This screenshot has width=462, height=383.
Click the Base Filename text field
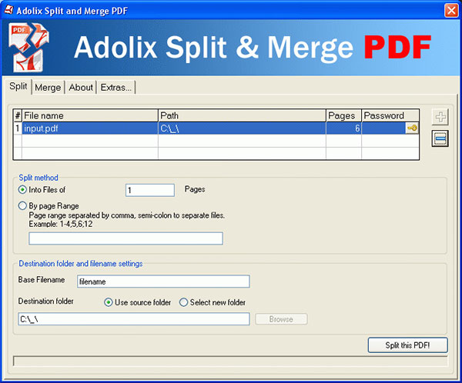pyautogui.click(x=162, y=281)
